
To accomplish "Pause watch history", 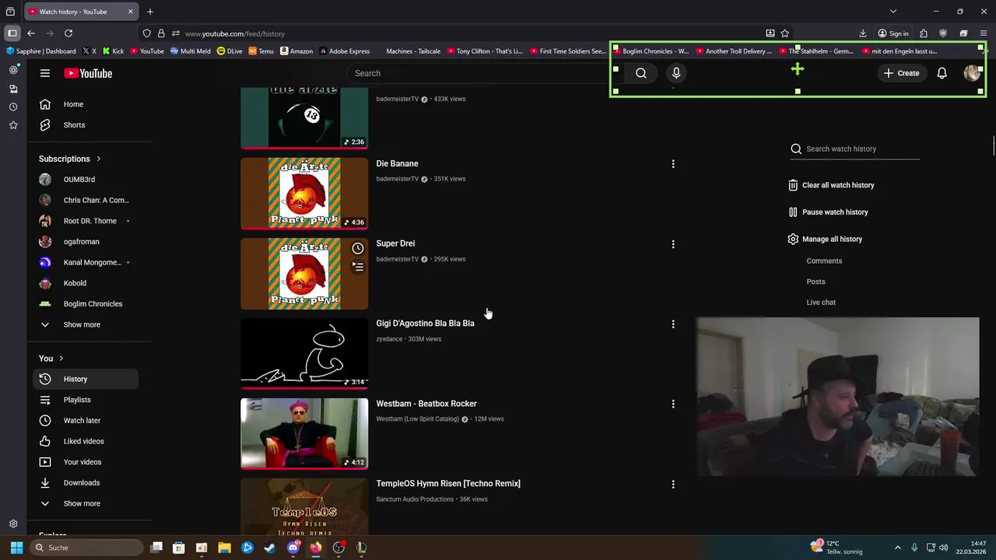I will (828, 212).
